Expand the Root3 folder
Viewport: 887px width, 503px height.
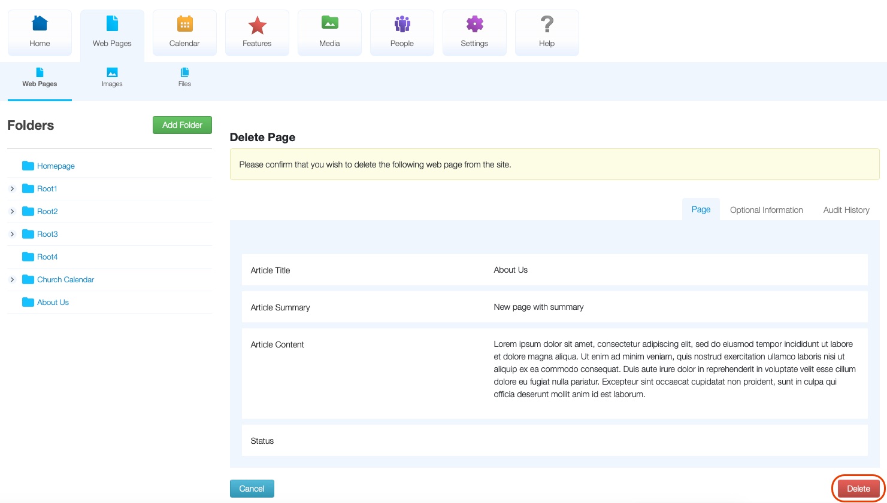tap(12, 234)
